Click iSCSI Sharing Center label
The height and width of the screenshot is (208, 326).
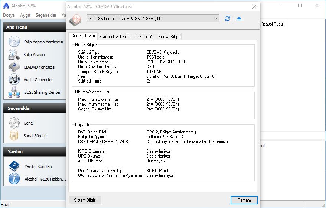click(42, 92)
